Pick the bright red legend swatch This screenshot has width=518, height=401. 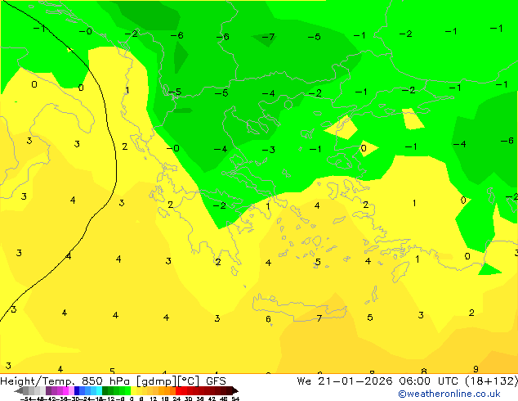179,391
